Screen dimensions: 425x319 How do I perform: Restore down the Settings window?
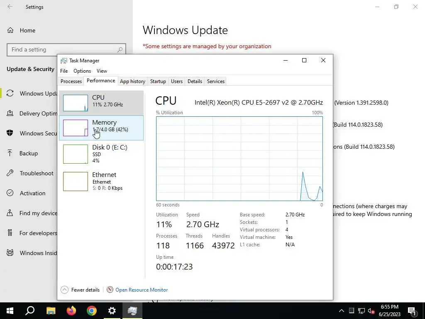[396, 7]
